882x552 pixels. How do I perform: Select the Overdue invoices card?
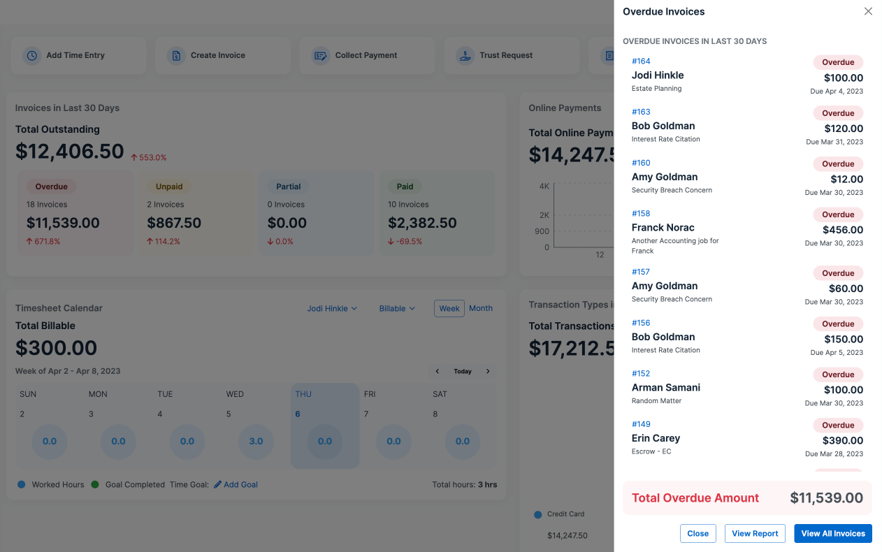click(75, 213)
